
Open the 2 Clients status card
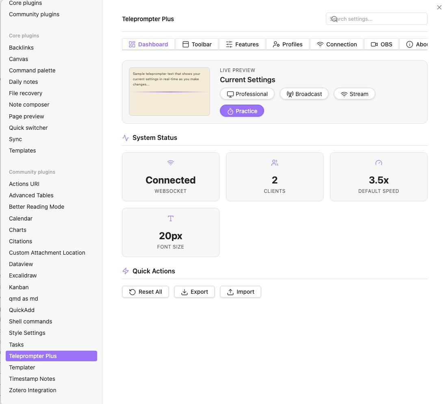click(x=275, y=177)
